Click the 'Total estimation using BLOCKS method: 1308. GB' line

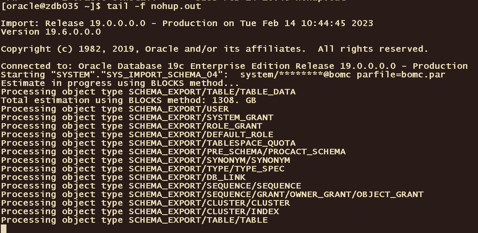tap(128, 100)
